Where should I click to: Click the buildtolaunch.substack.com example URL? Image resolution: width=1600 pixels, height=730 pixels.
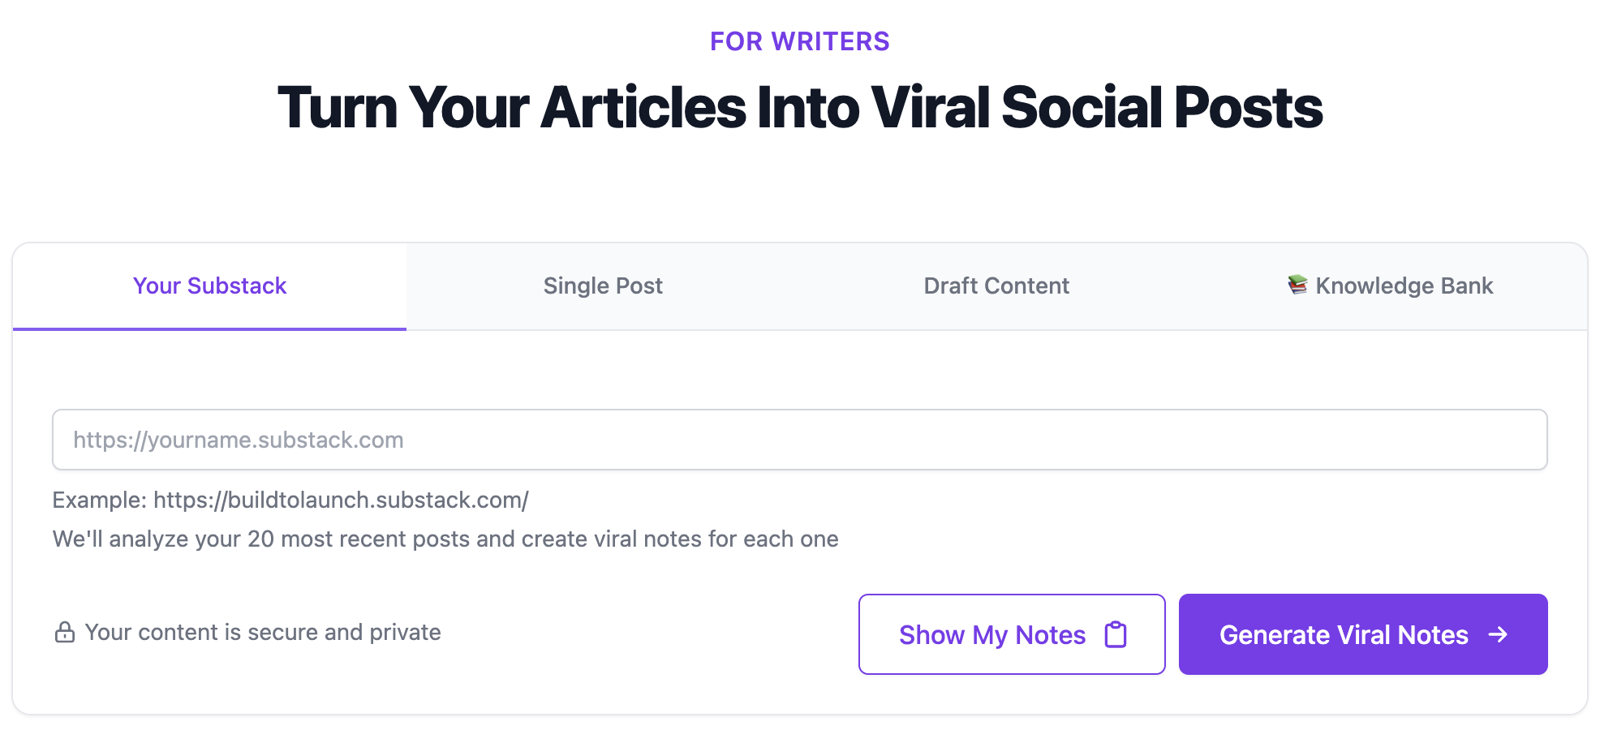pos(341,500)
